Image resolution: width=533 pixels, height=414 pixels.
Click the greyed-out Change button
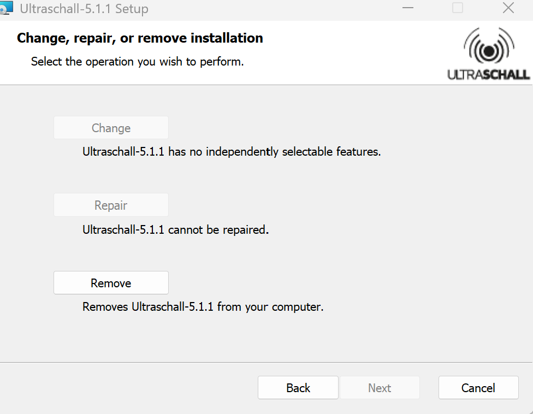click(111, 128)
